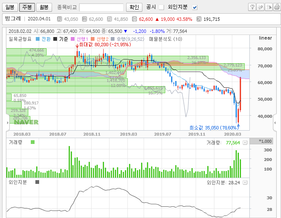Enable the 공시 disclosure checkbox

coord(161,7)
